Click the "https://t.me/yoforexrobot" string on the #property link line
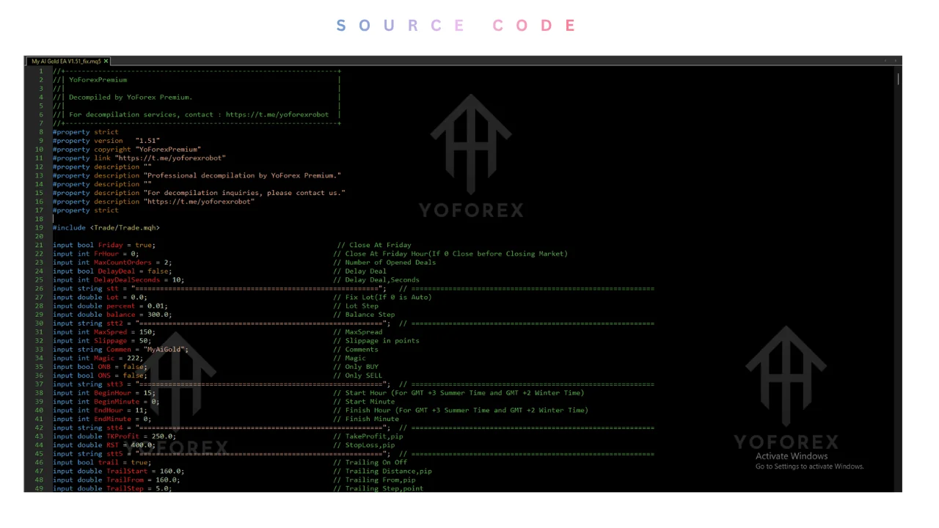The height and width of the screenshot is (528, 939). [x=170, y=158]
